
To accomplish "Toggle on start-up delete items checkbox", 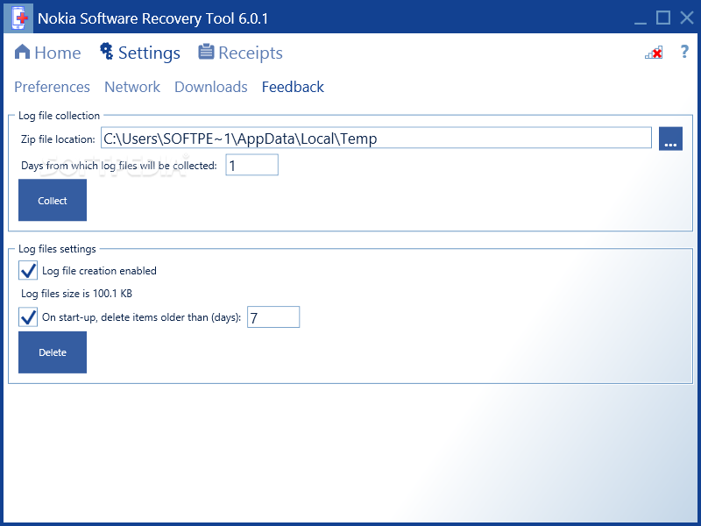I will pyautogui.click(x=28, y=317).
